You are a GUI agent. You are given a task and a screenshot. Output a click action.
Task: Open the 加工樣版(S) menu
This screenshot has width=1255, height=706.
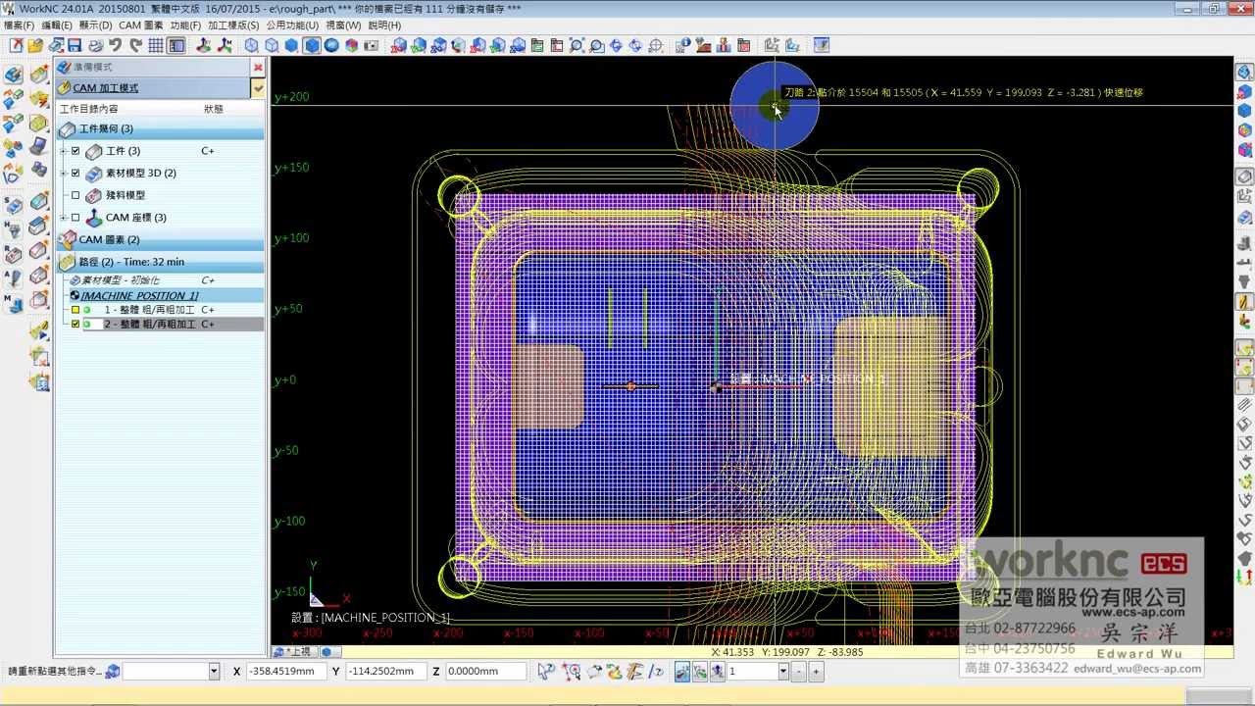point(233,25)
